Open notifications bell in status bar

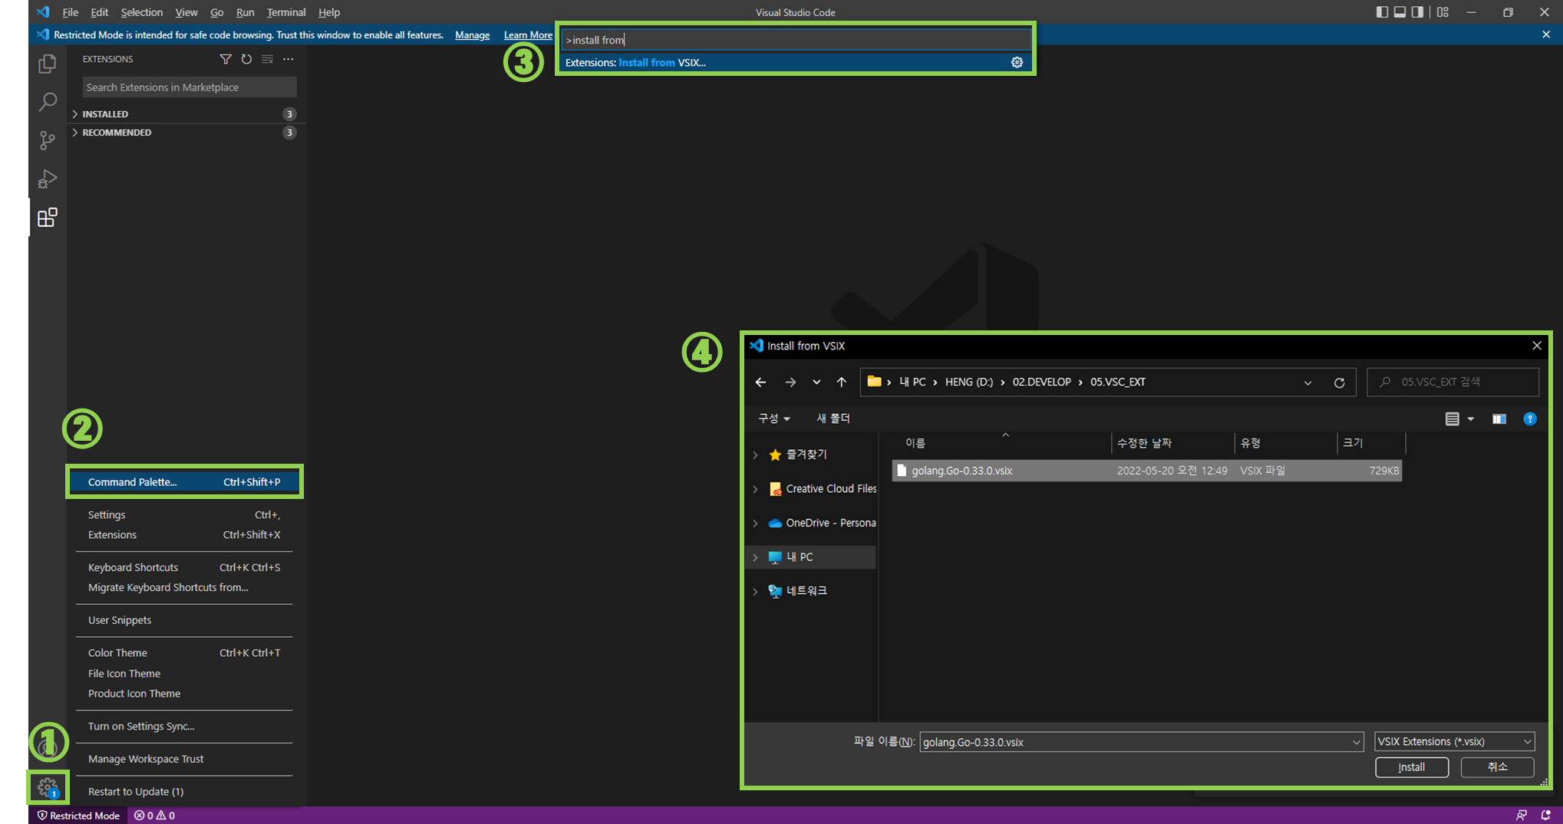tap(1545, 816)
